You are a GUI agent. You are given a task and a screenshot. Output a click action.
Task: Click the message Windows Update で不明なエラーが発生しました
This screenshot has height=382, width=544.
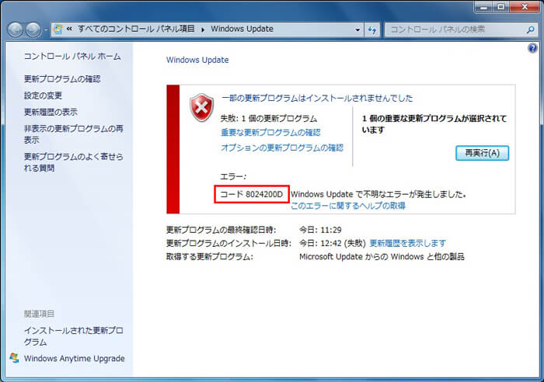click(378, 194)
